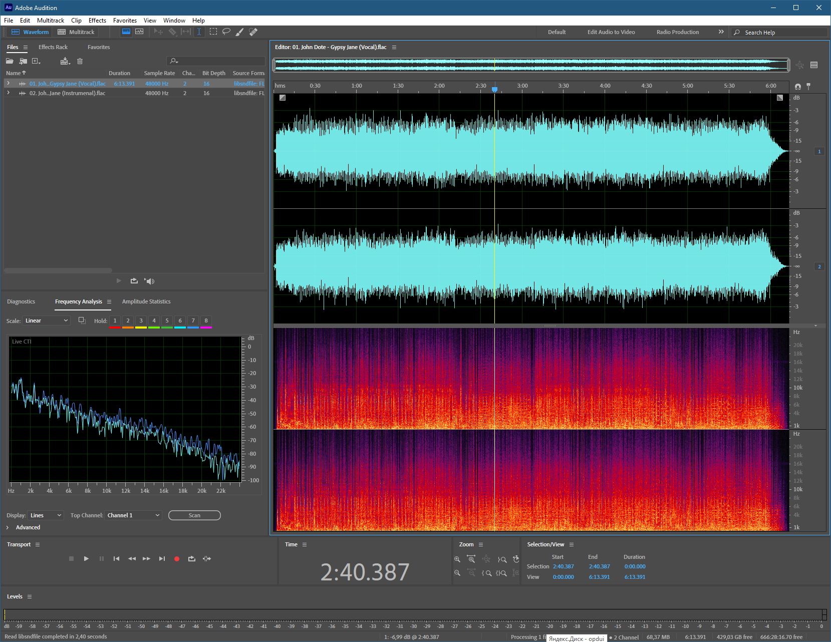Open Editor panel hamburger menu
This screenshot has width=831, height=642.
click(x=394, y=47)
